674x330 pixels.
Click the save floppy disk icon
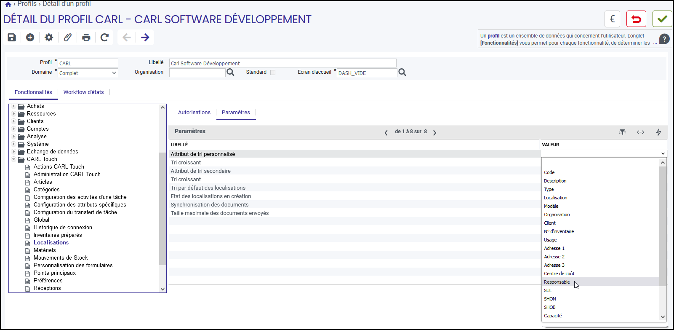[x=12, y=38]
